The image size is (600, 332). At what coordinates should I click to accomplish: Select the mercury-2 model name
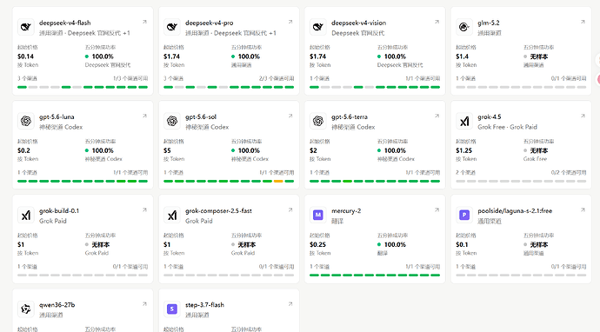(x=346, y=210)
